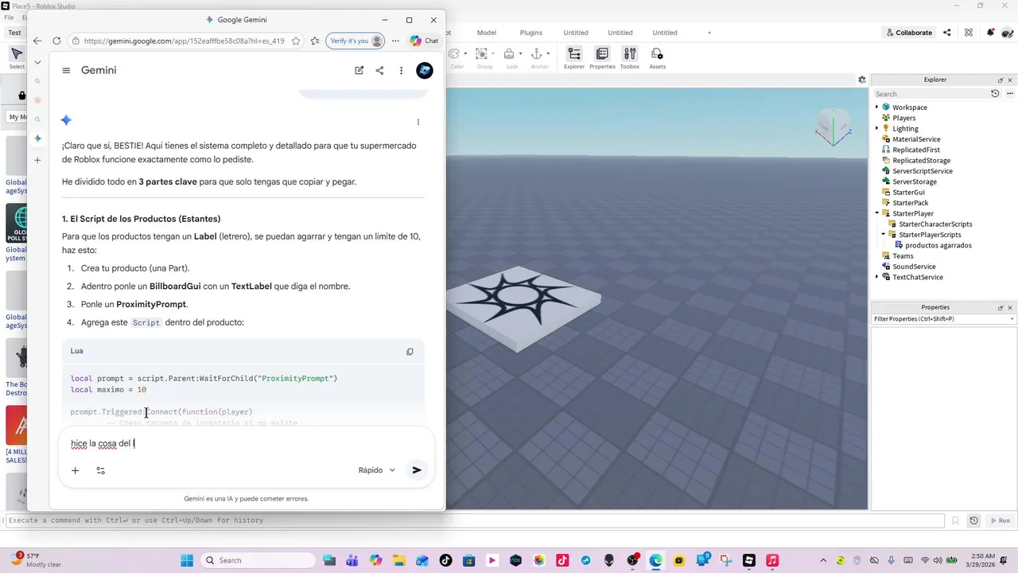Screen dimensions: 1018x573
Task: Start a new chat in Gemini
Action: [x=359, y=70]
